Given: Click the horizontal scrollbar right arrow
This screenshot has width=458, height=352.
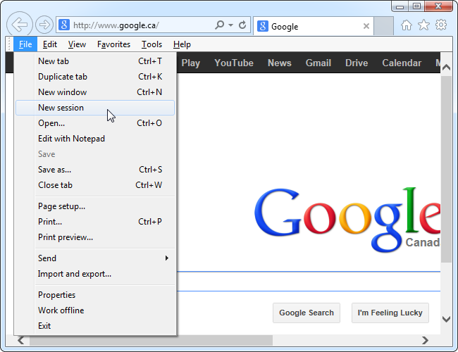Looking at the screenshot, I should [426, 340].
